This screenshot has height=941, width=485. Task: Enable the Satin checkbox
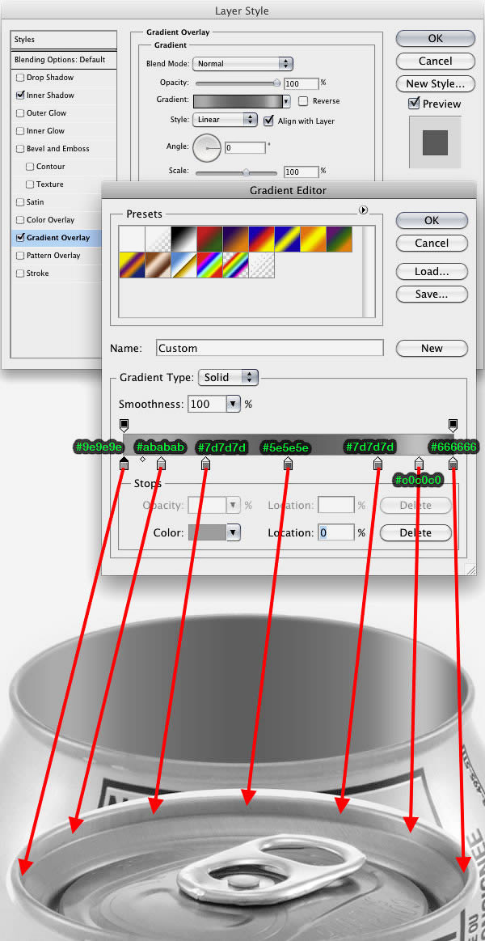[x=20, y=202]
